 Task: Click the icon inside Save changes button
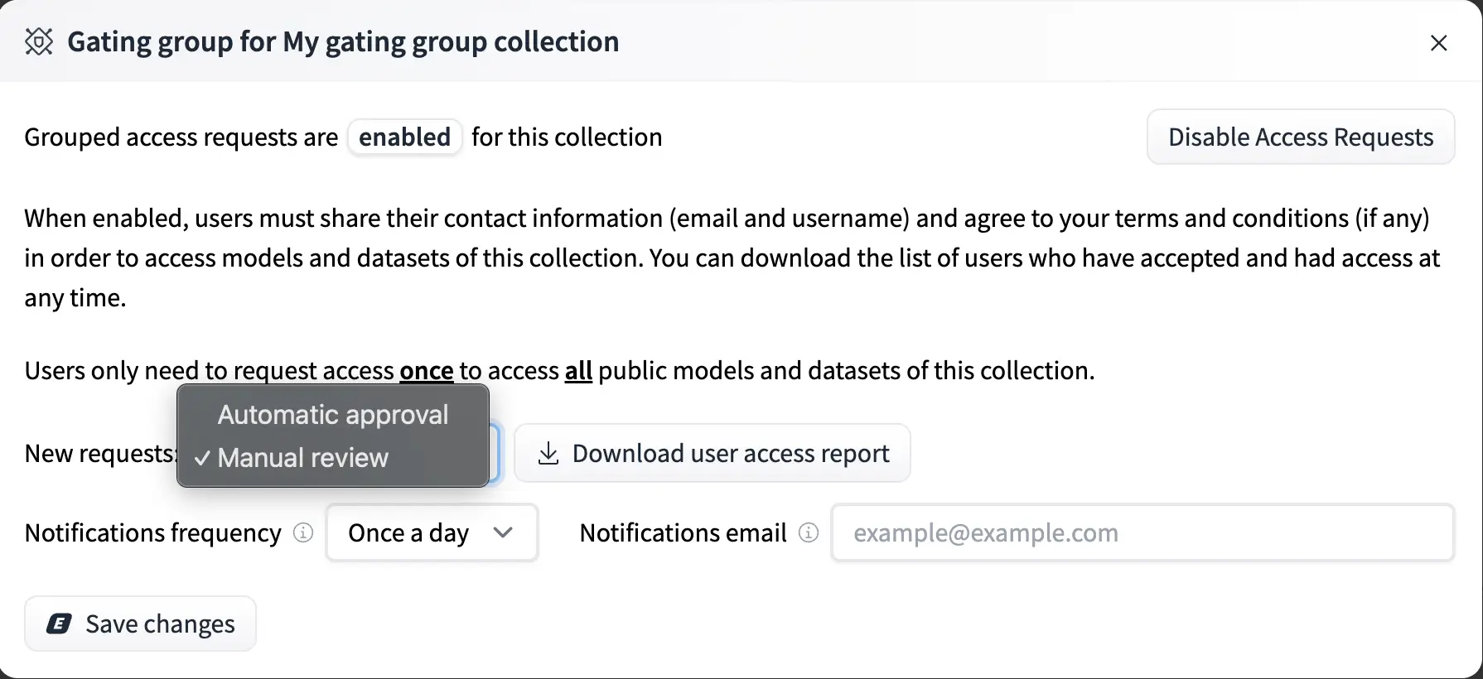(x=59, y=624)
